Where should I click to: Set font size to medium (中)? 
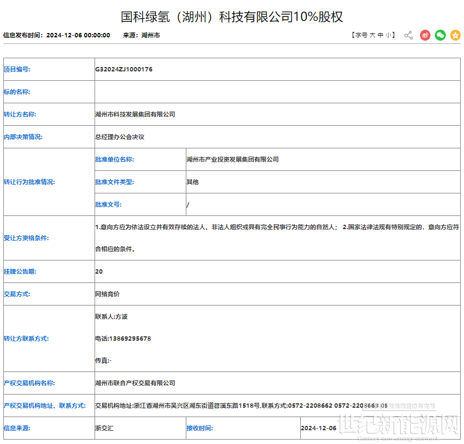pyautogui.click(x=380, y=35)
